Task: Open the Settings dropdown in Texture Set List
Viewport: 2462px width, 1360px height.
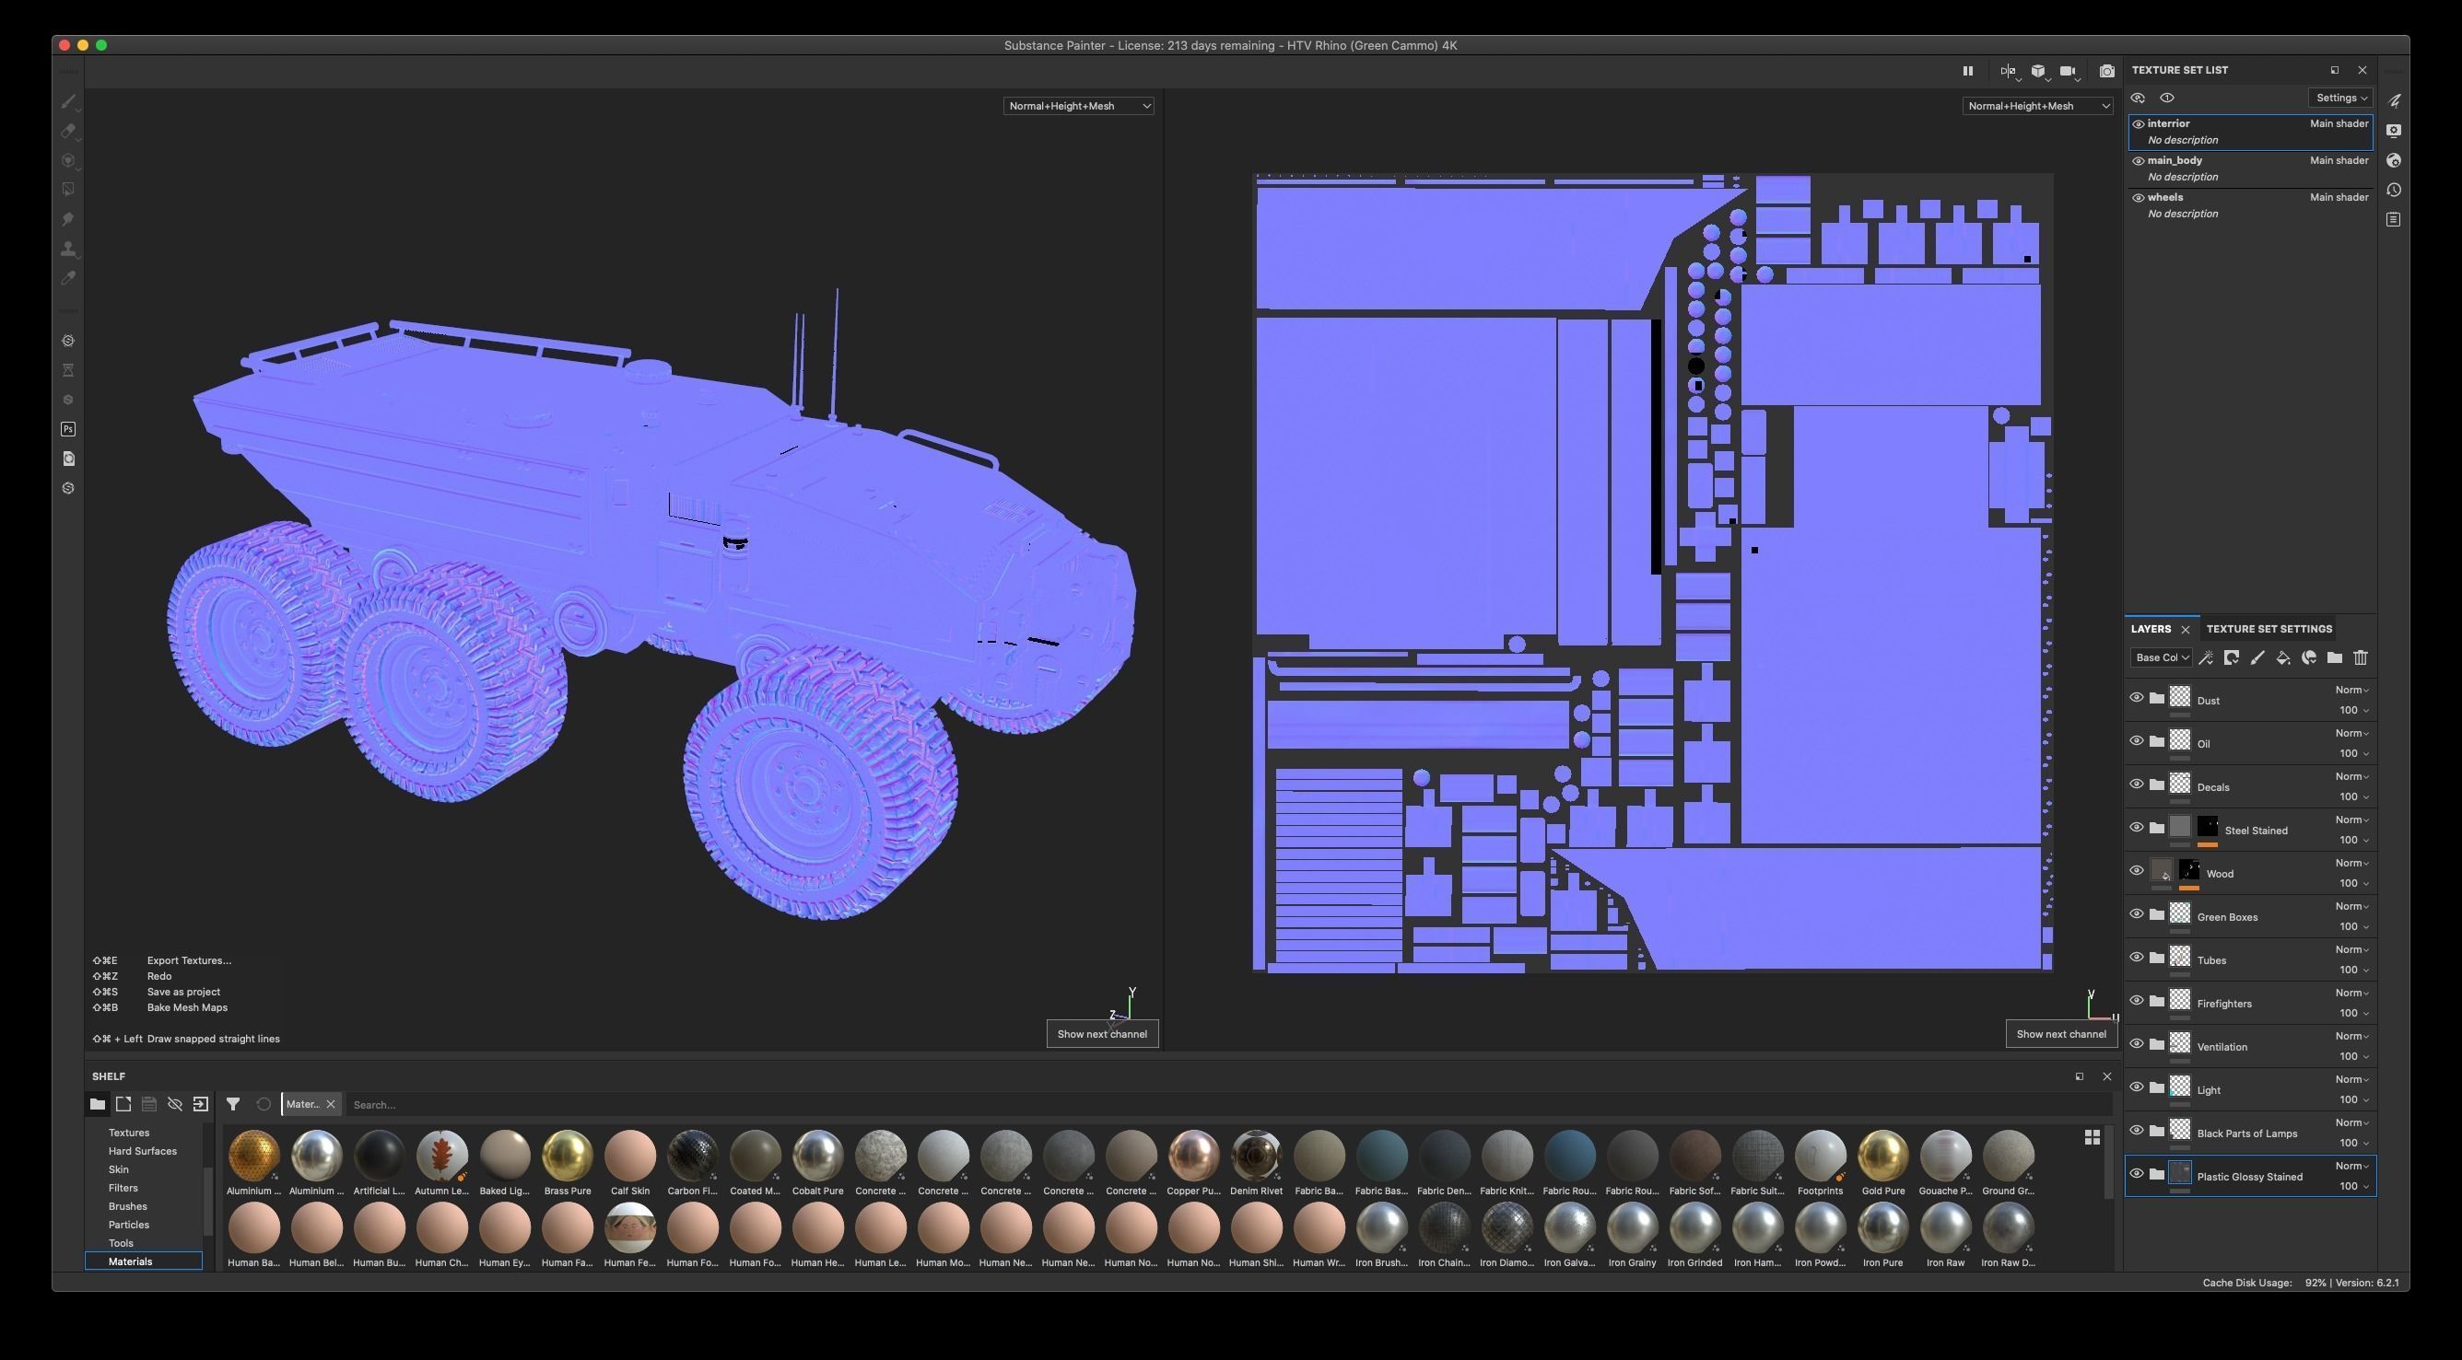Action: pos(2340,98)
